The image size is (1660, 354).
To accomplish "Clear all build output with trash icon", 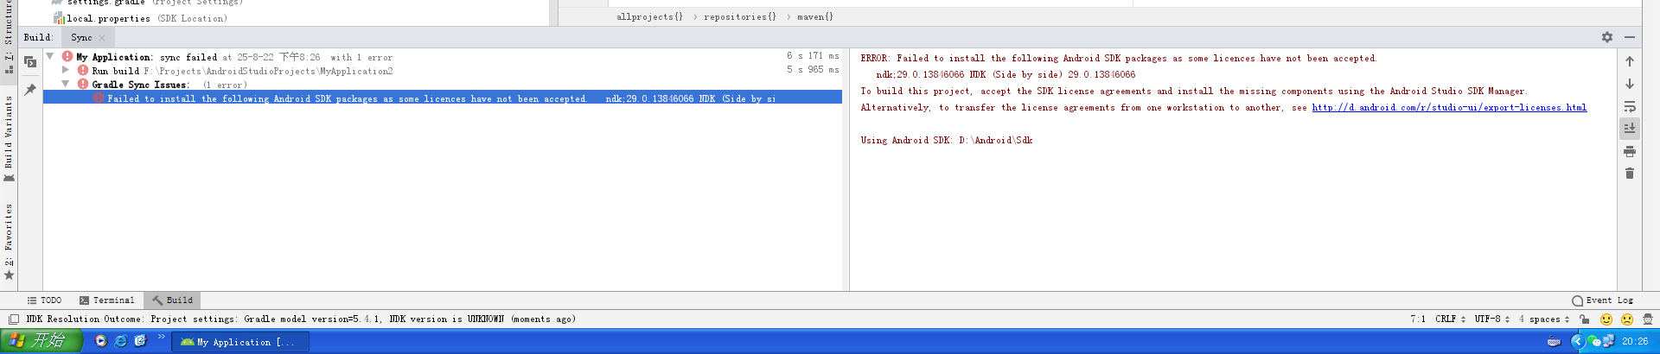I will [1629, 174].
